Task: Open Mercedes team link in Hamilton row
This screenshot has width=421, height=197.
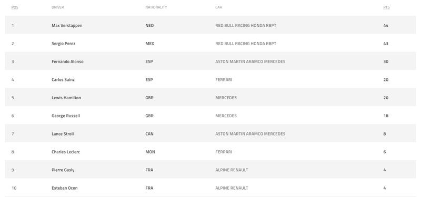Action: coord(226,98)
